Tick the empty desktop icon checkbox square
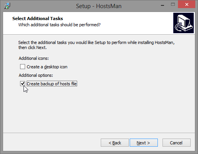Image resolution: width=198 pixels, height=154 pixels. coord(22,67)
